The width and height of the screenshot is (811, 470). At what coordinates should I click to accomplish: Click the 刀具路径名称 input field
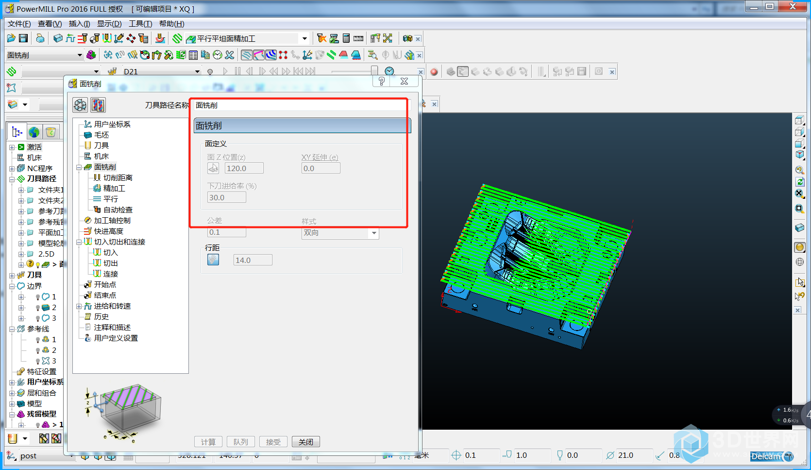(302, 105)
